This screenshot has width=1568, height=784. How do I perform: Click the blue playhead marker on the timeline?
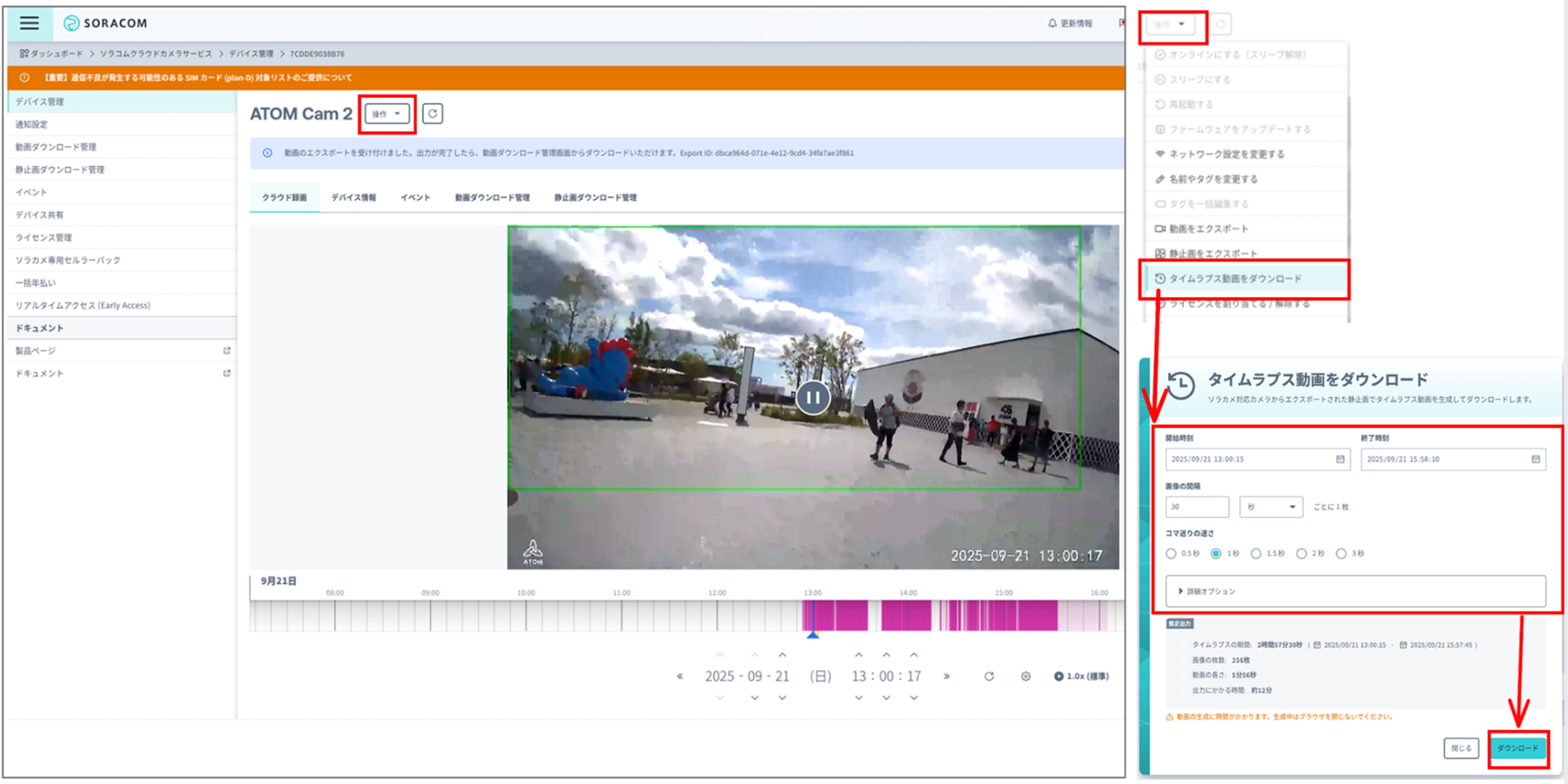pyautogui.click(x=813, y=634)
